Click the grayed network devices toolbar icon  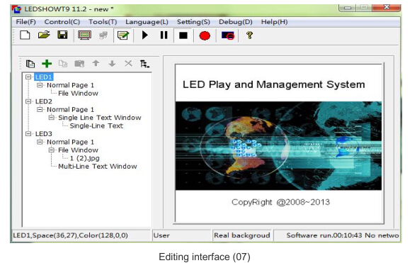pyautogui.click(x=103, y=35)
